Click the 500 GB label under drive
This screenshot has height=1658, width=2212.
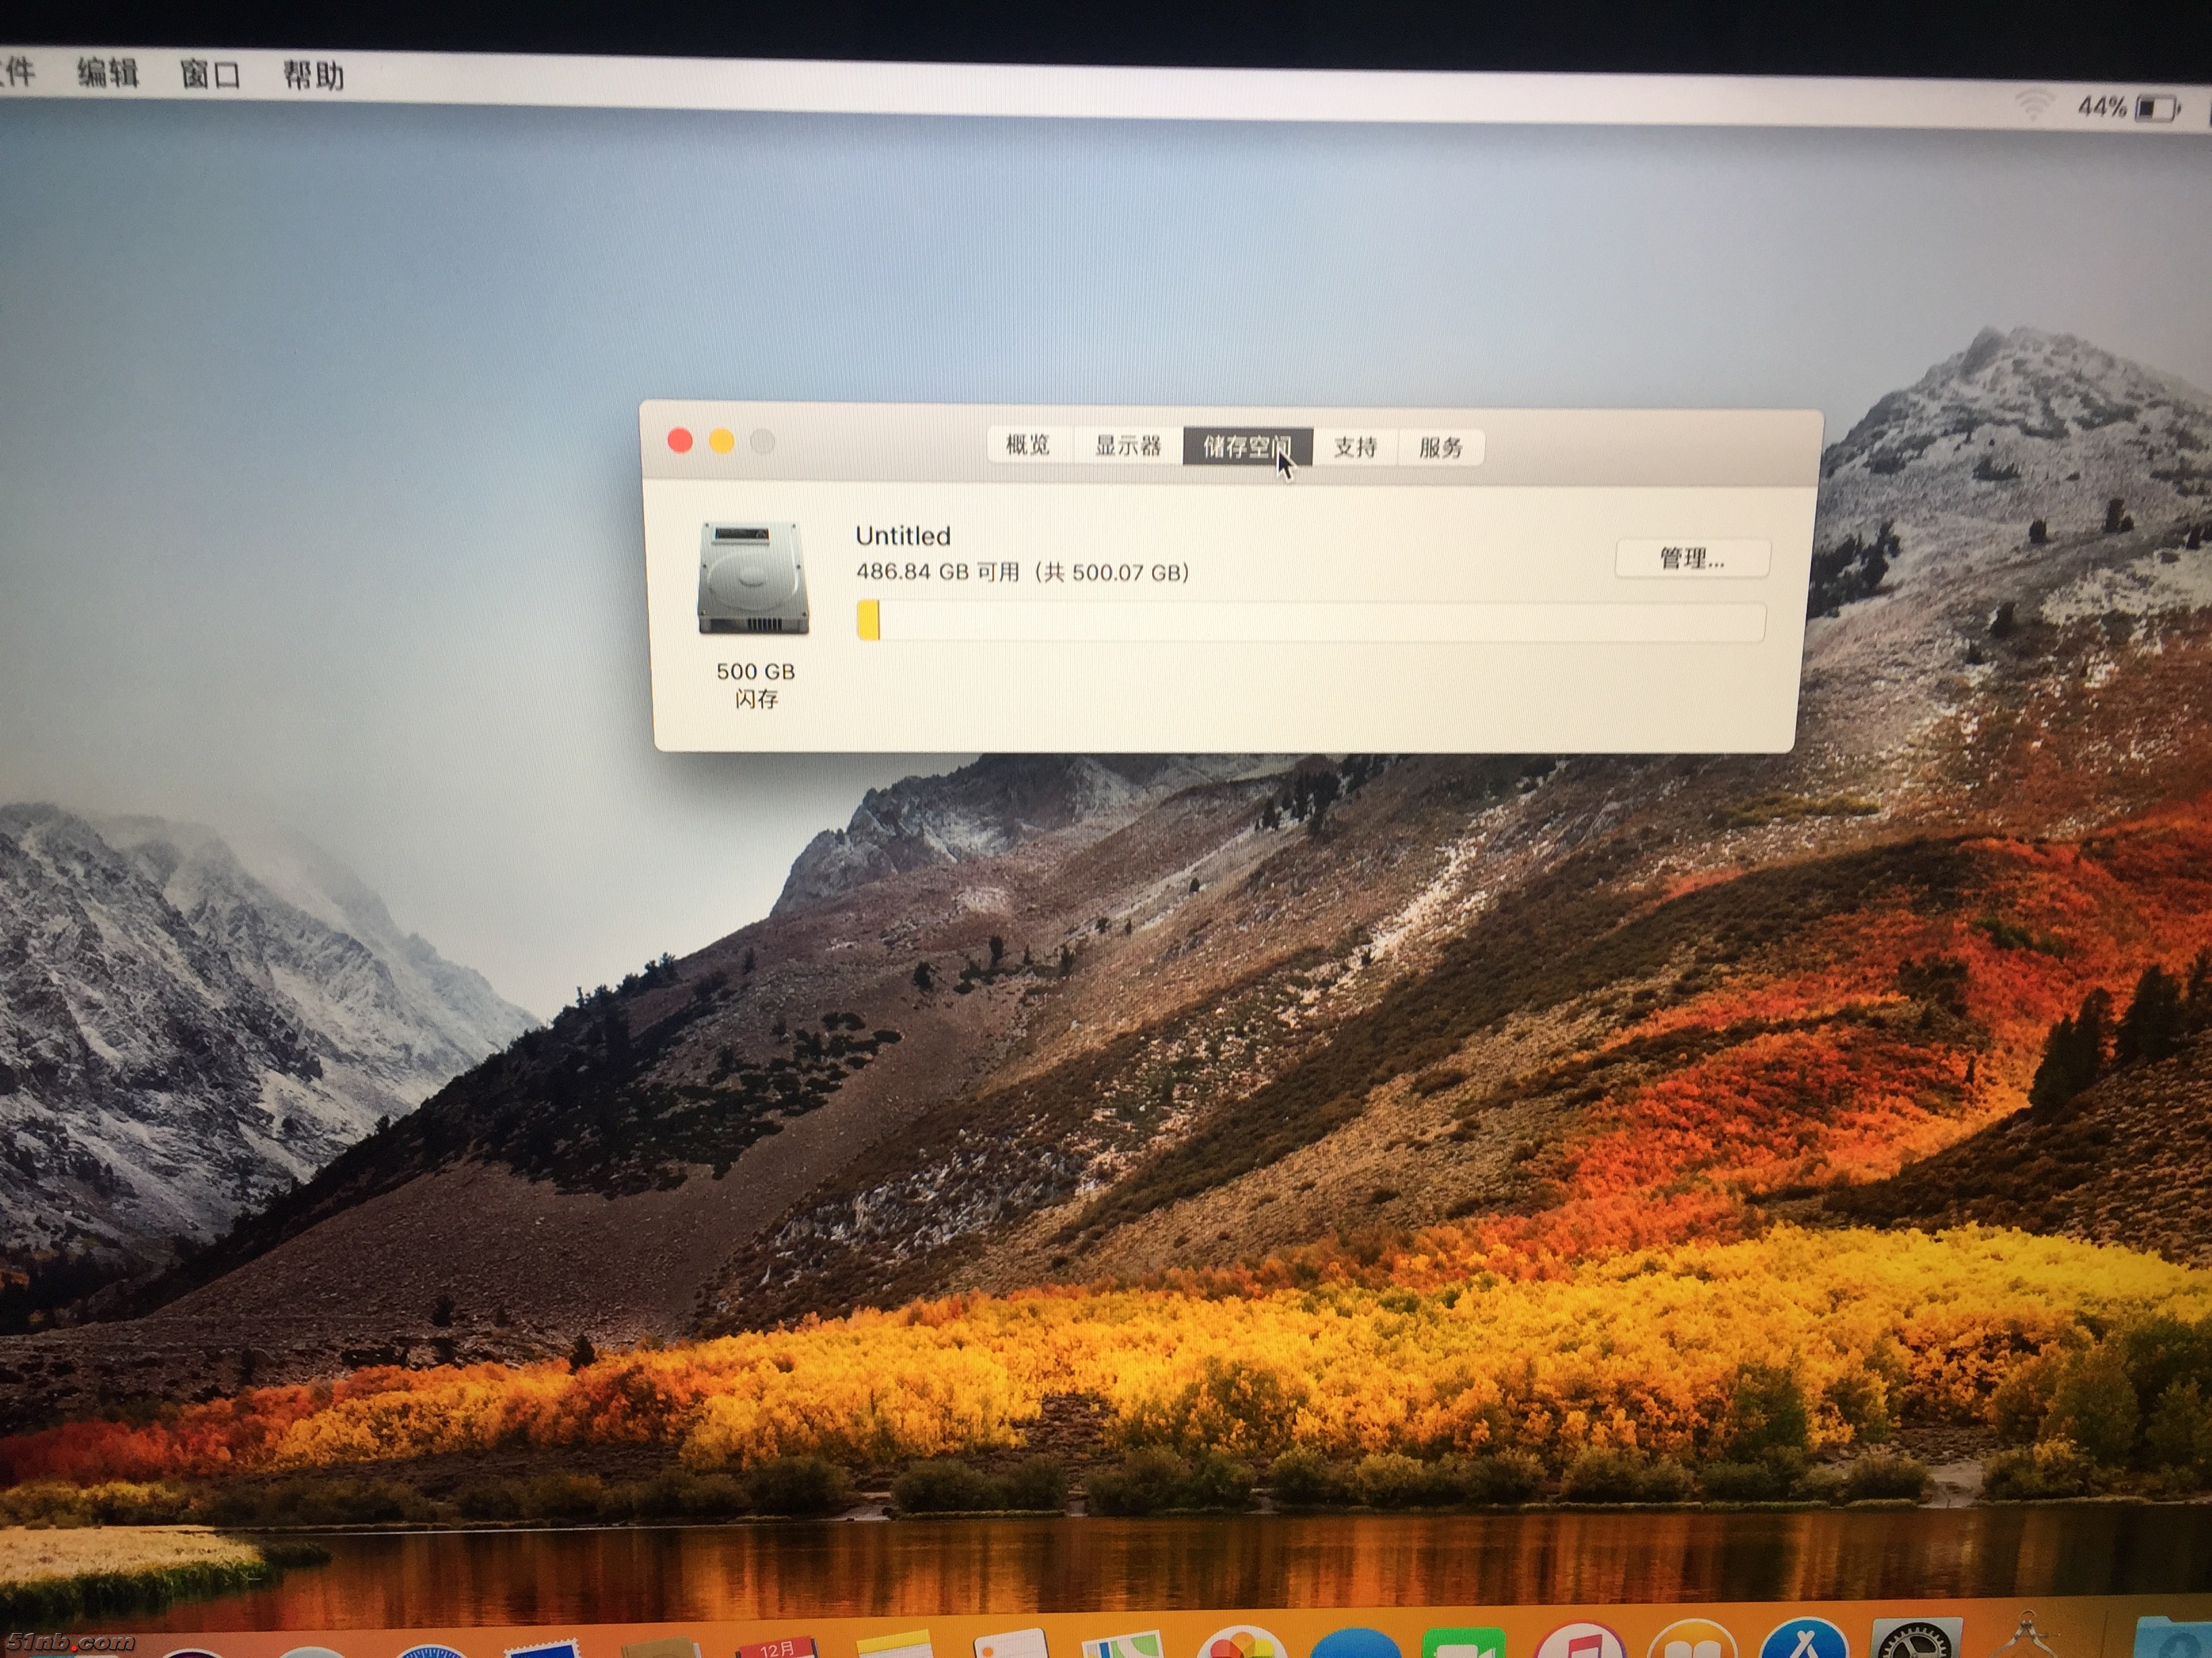[755, 672]
